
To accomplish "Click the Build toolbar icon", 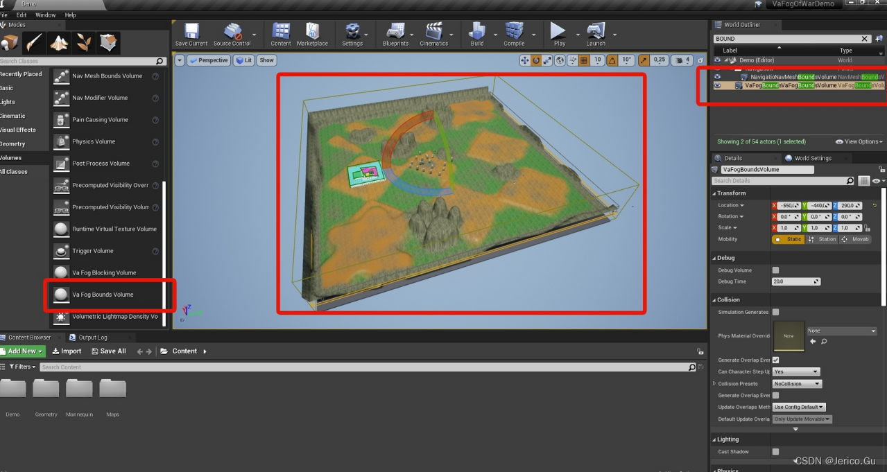I will coord(477,35).
